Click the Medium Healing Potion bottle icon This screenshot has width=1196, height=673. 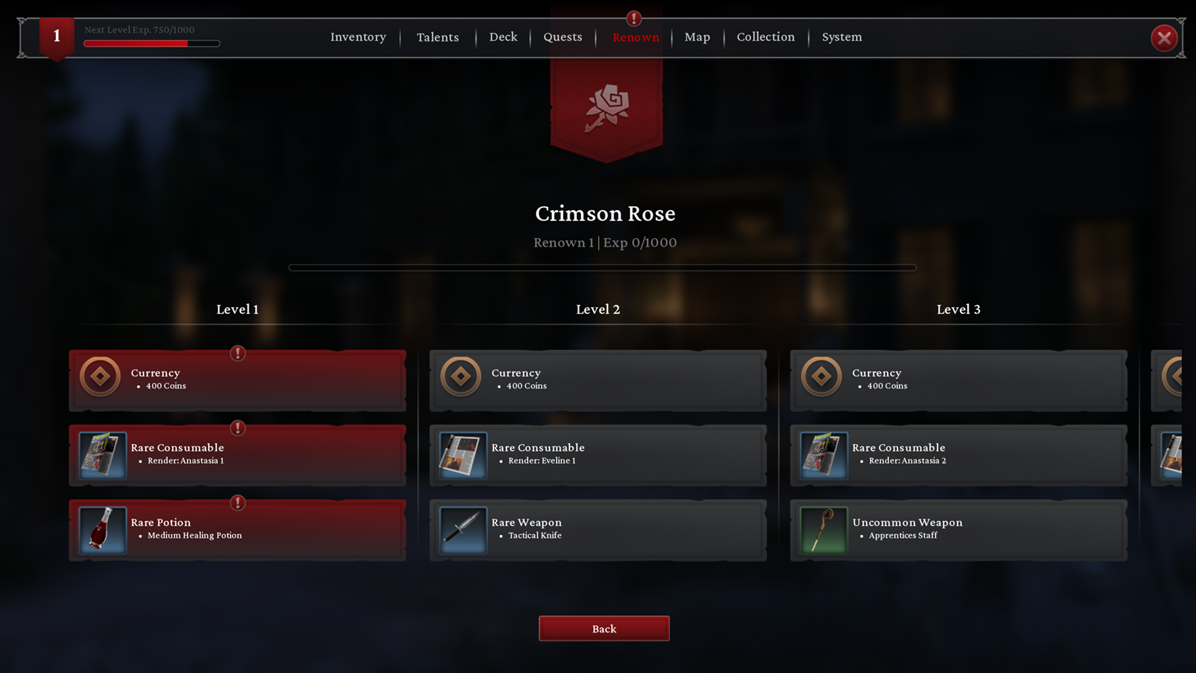tap(103, 530)
